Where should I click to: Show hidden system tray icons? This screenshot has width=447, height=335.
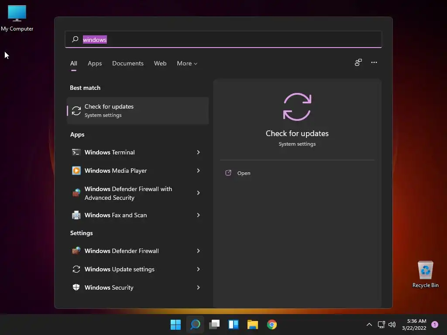pos(369,325)
